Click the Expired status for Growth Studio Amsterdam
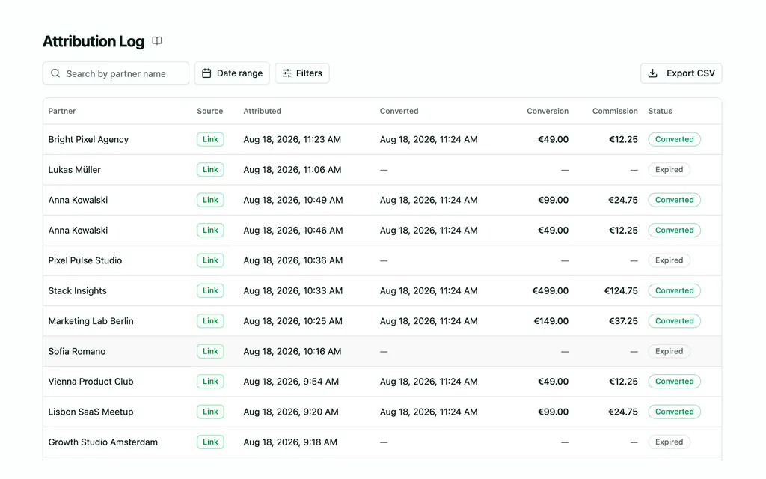The height and width of the screenshot is (479, 766). click(669, 442)
